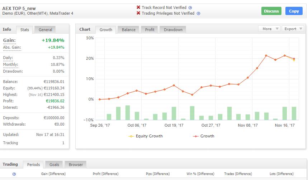Click the help icon under Trading panel
The width and height of the screenshot is (308, 180).
(14, 174)
